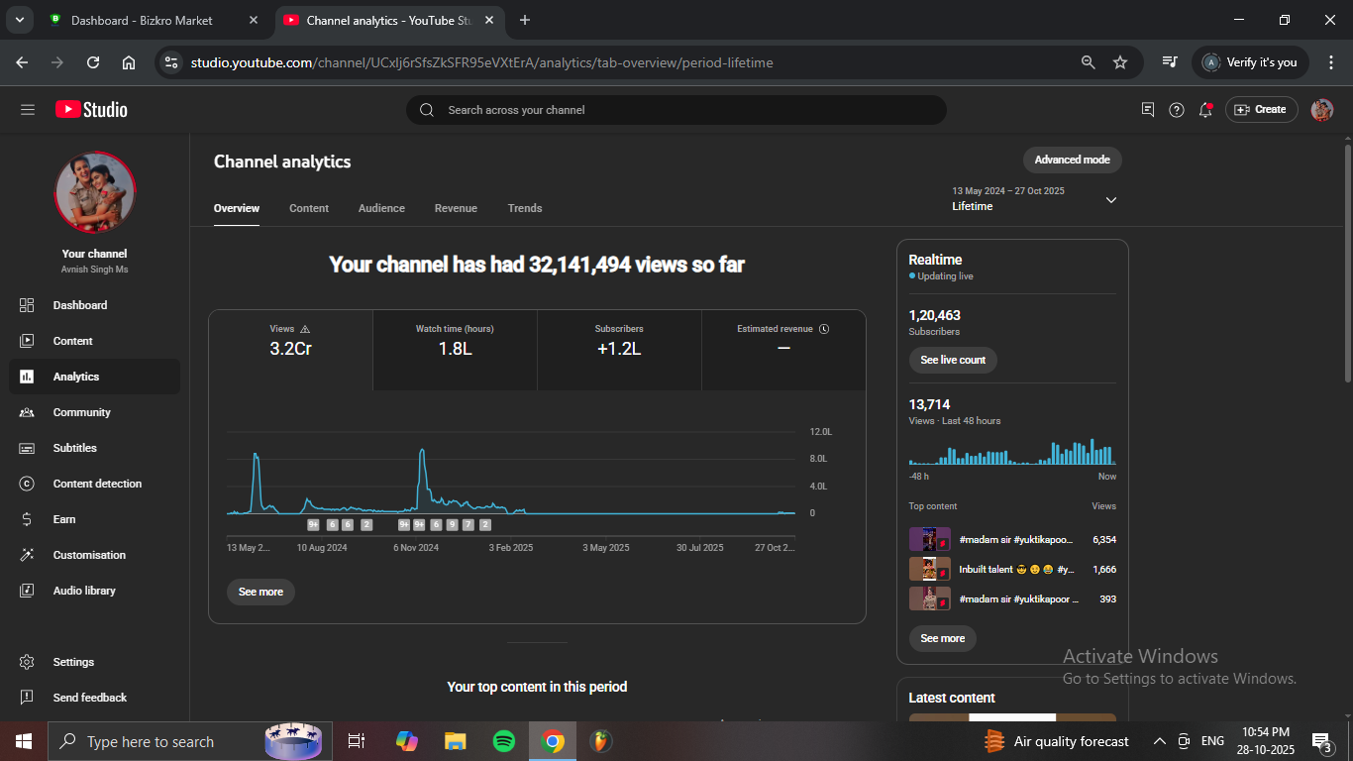Open the feedback/comments icon in header
This screenshot has height=761, width=1353.
click(1148, 110)
